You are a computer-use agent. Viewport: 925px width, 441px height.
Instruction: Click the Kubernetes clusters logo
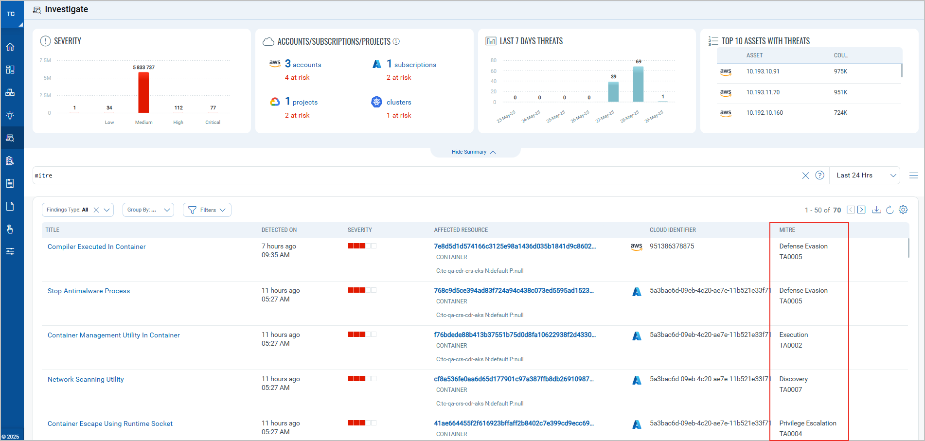click(377, 102)
